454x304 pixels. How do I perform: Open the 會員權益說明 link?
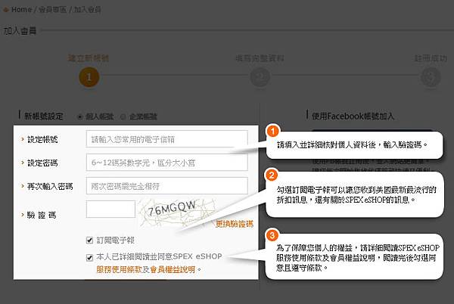coord(173,269)
